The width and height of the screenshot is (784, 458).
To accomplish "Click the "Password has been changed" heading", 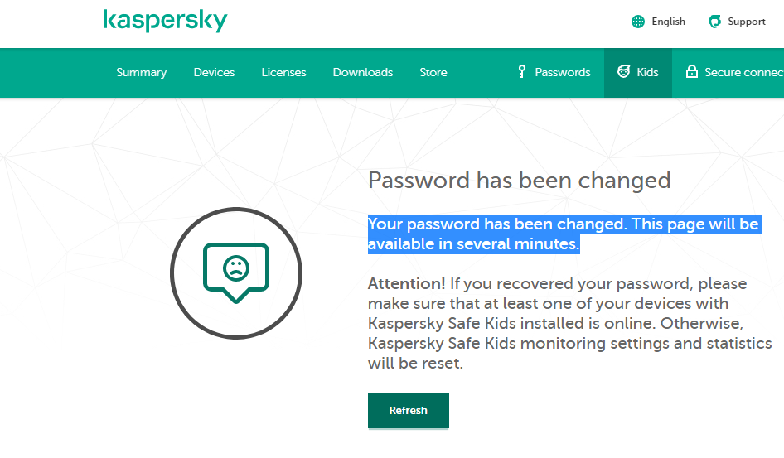I will [x=519, y=180].
